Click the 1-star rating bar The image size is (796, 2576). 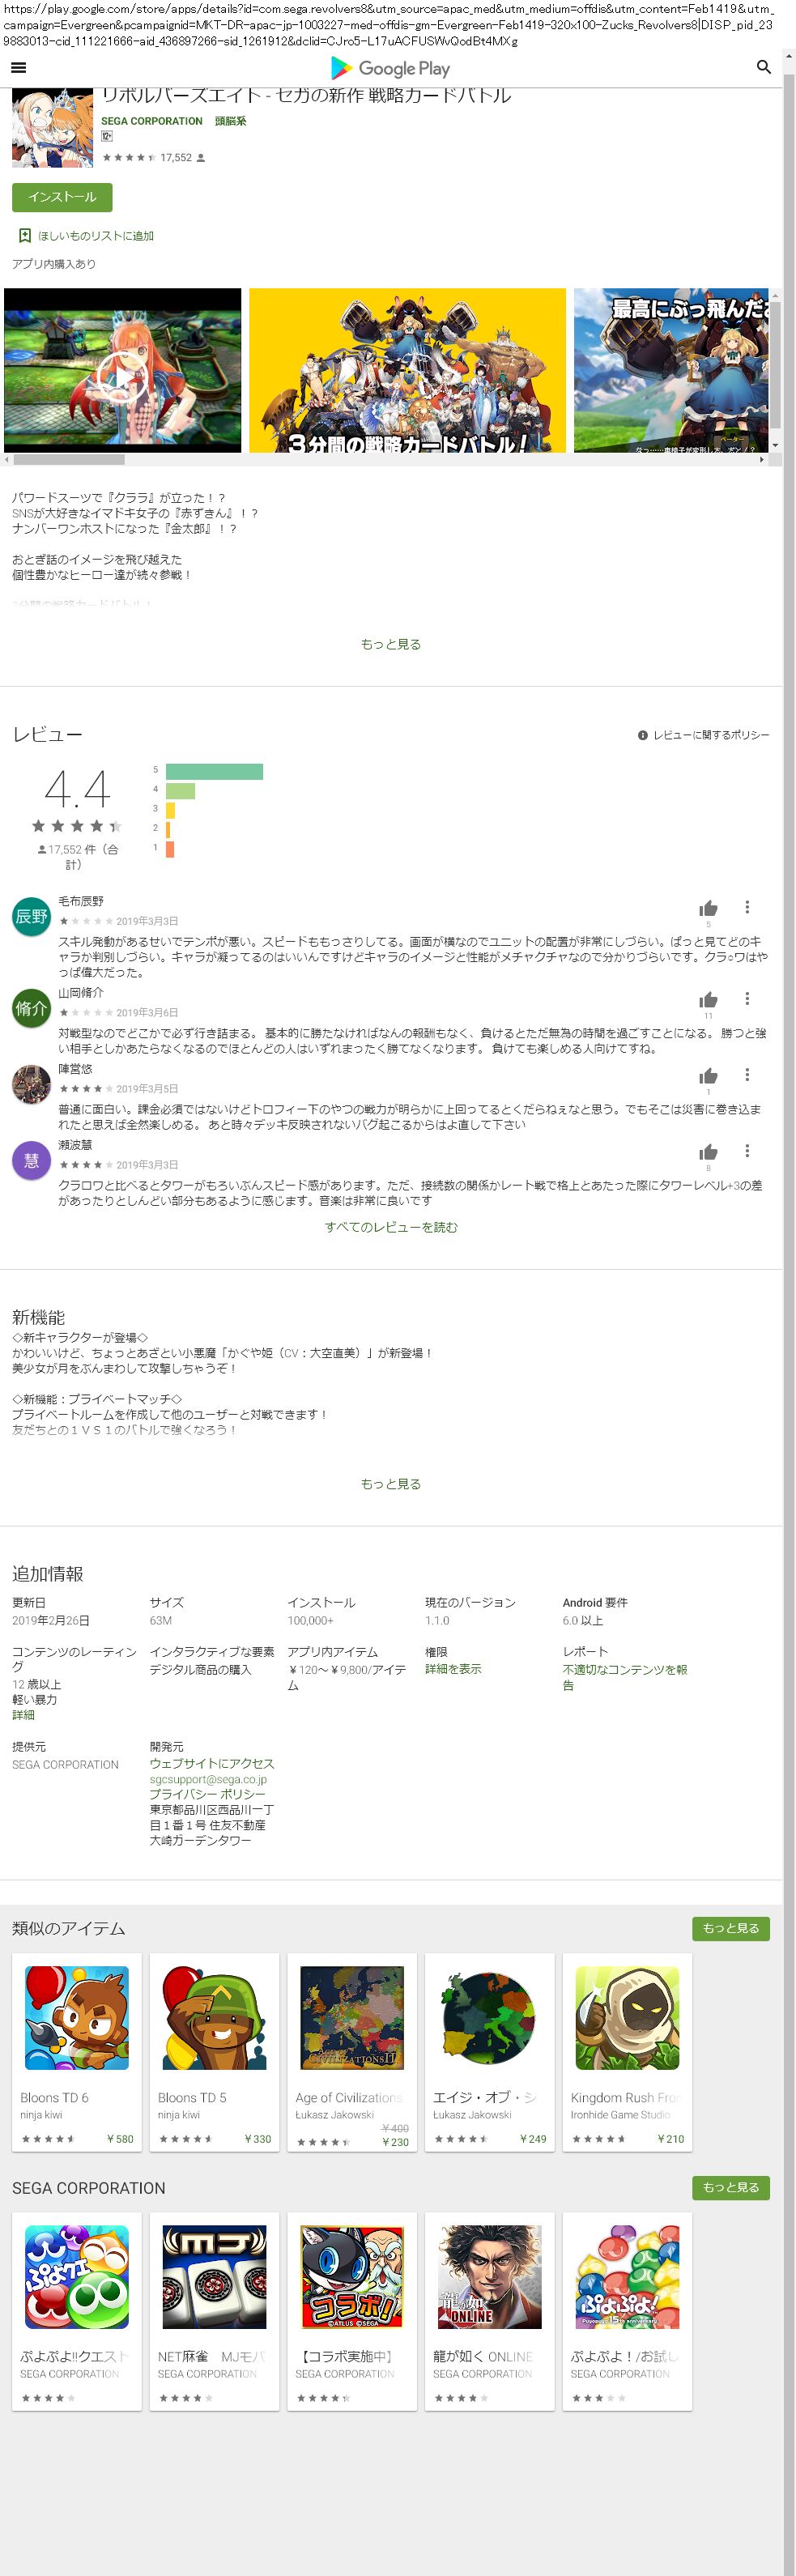point(170,849)
